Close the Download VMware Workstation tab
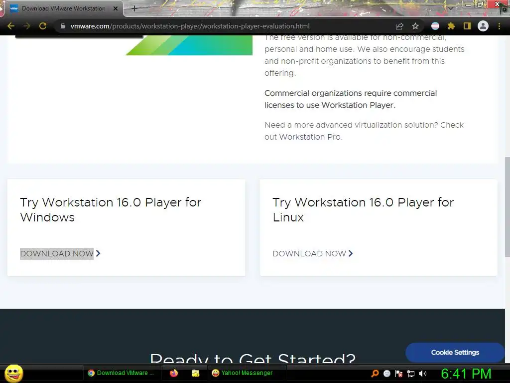Viewport: 510px width, 383px height. [x=116, y=8]
